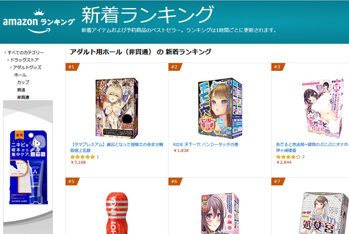The image size is (349, 234).
Task: Open the #2 ranked product image
Action: tap(220, 108)
